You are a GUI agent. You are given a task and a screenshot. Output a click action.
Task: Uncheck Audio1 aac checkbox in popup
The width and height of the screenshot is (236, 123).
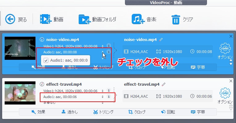[46, 60]
